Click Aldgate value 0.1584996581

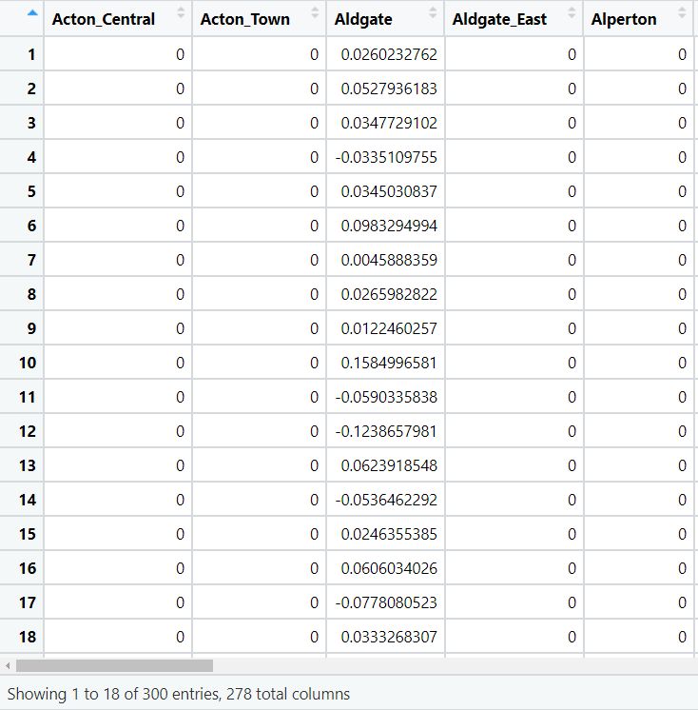coord(389,363)
